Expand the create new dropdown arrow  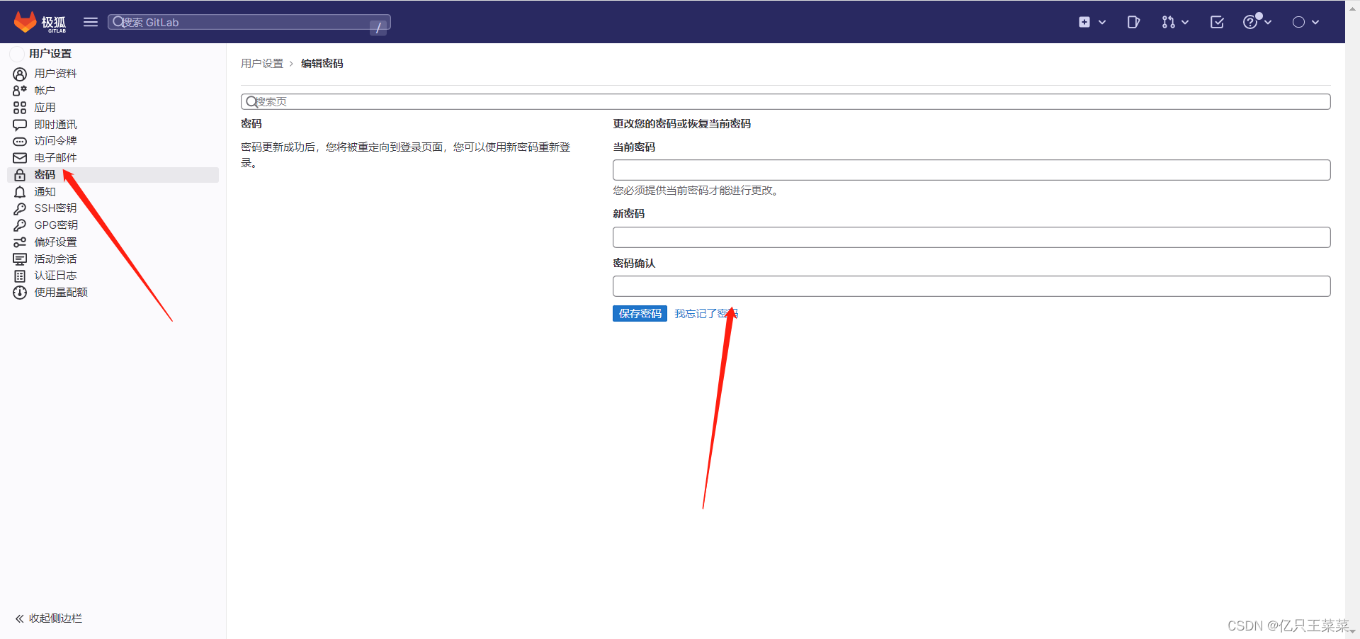(x=1102, y=23)
